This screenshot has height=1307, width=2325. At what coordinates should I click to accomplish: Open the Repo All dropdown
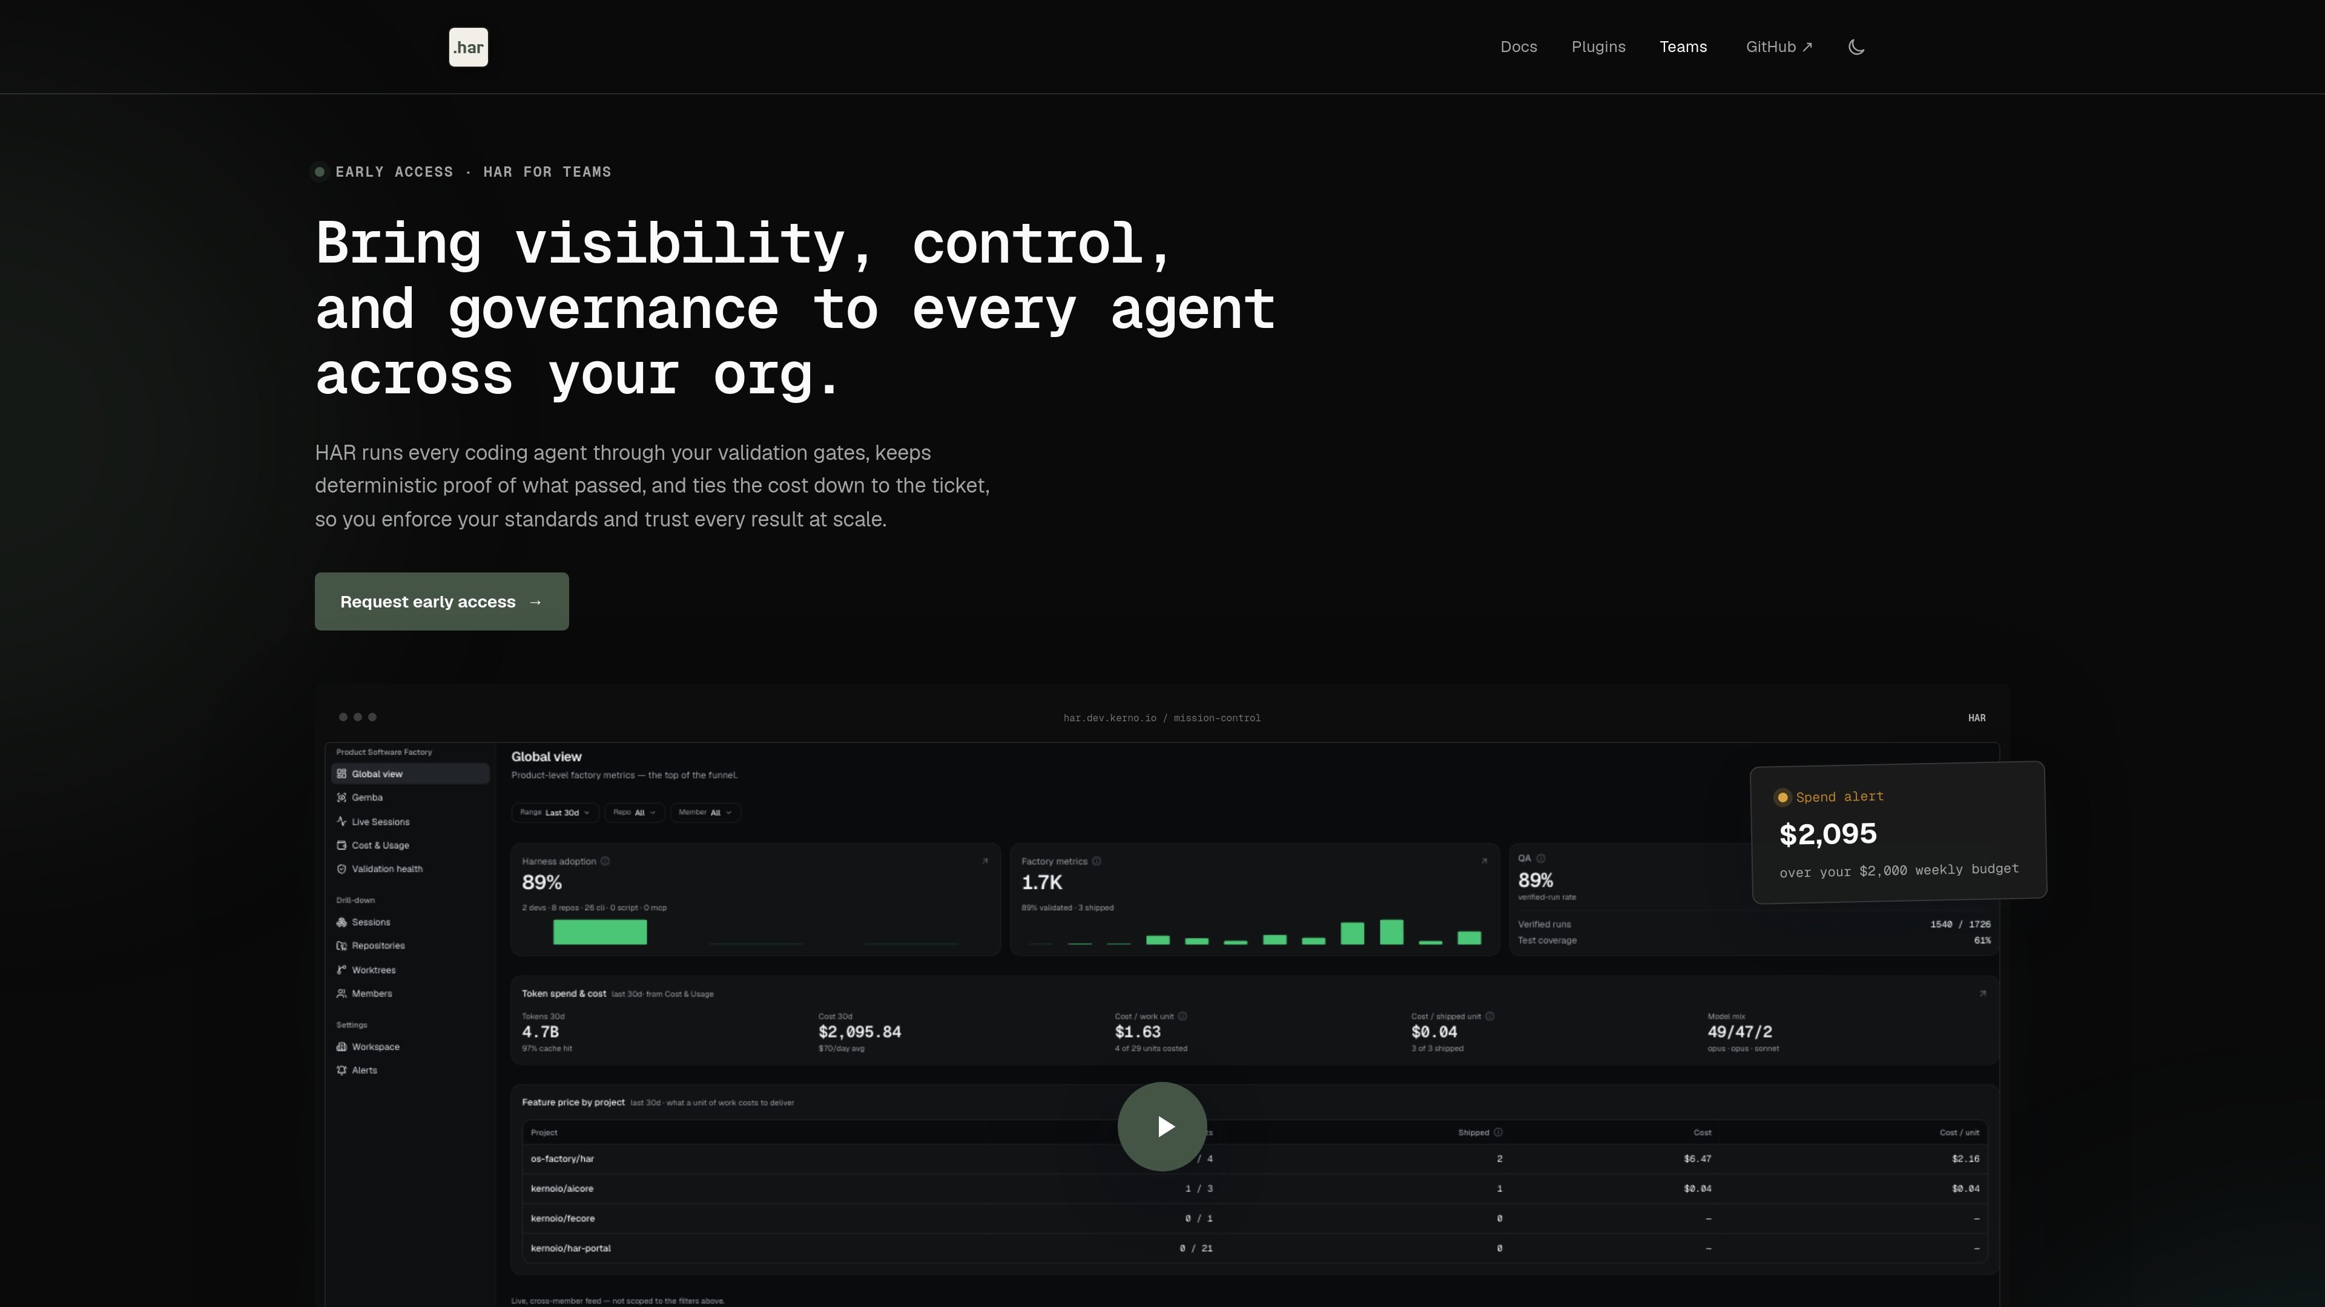(635, 813)
